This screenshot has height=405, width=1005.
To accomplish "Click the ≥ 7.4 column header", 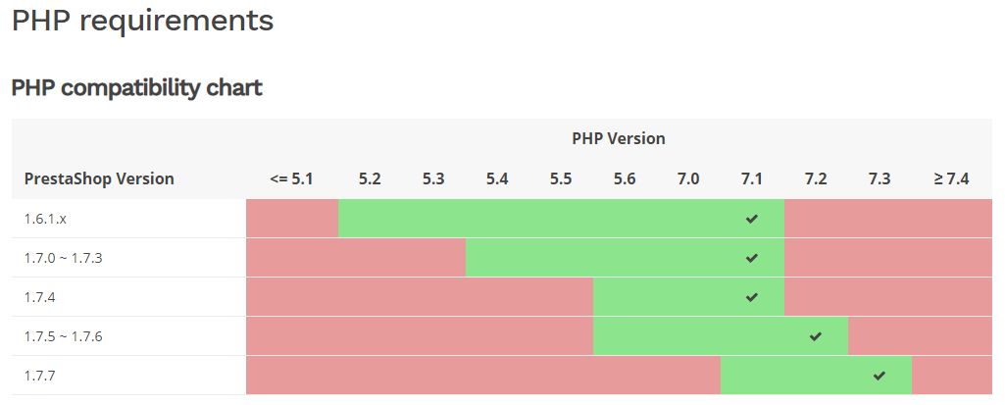I will click(951, 178).
